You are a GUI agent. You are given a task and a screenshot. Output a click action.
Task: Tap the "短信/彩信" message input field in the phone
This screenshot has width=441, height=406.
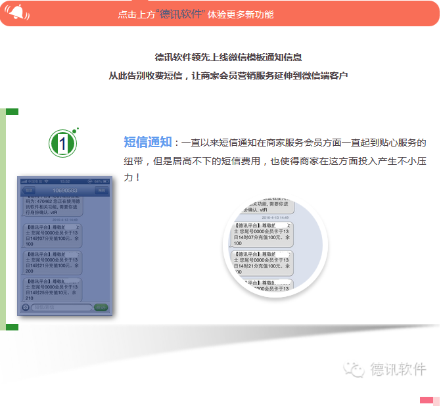62,307
